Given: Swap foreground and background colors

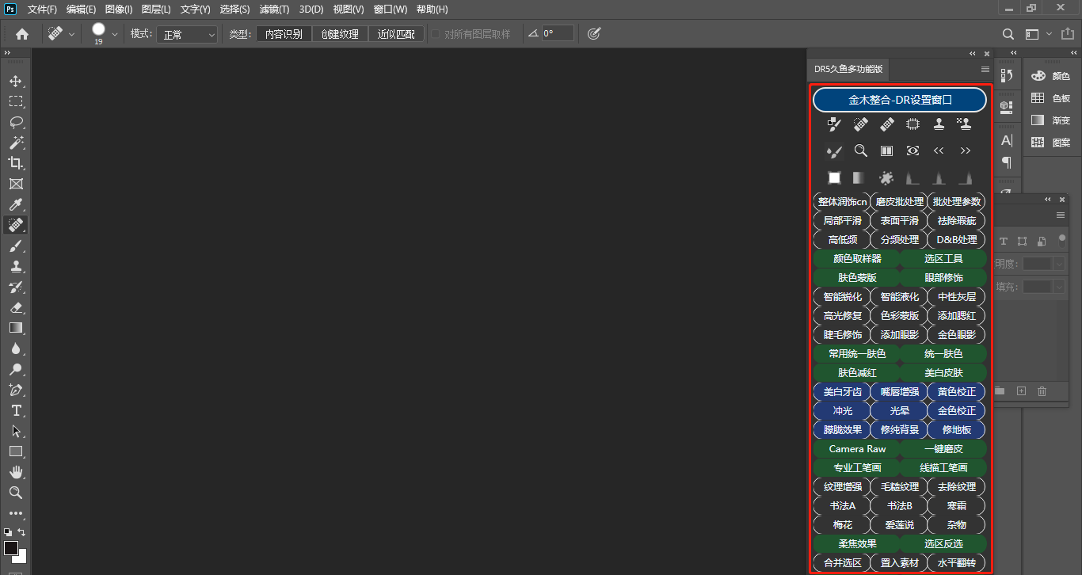Looking at the screenshot, I should tap(21, 532).
